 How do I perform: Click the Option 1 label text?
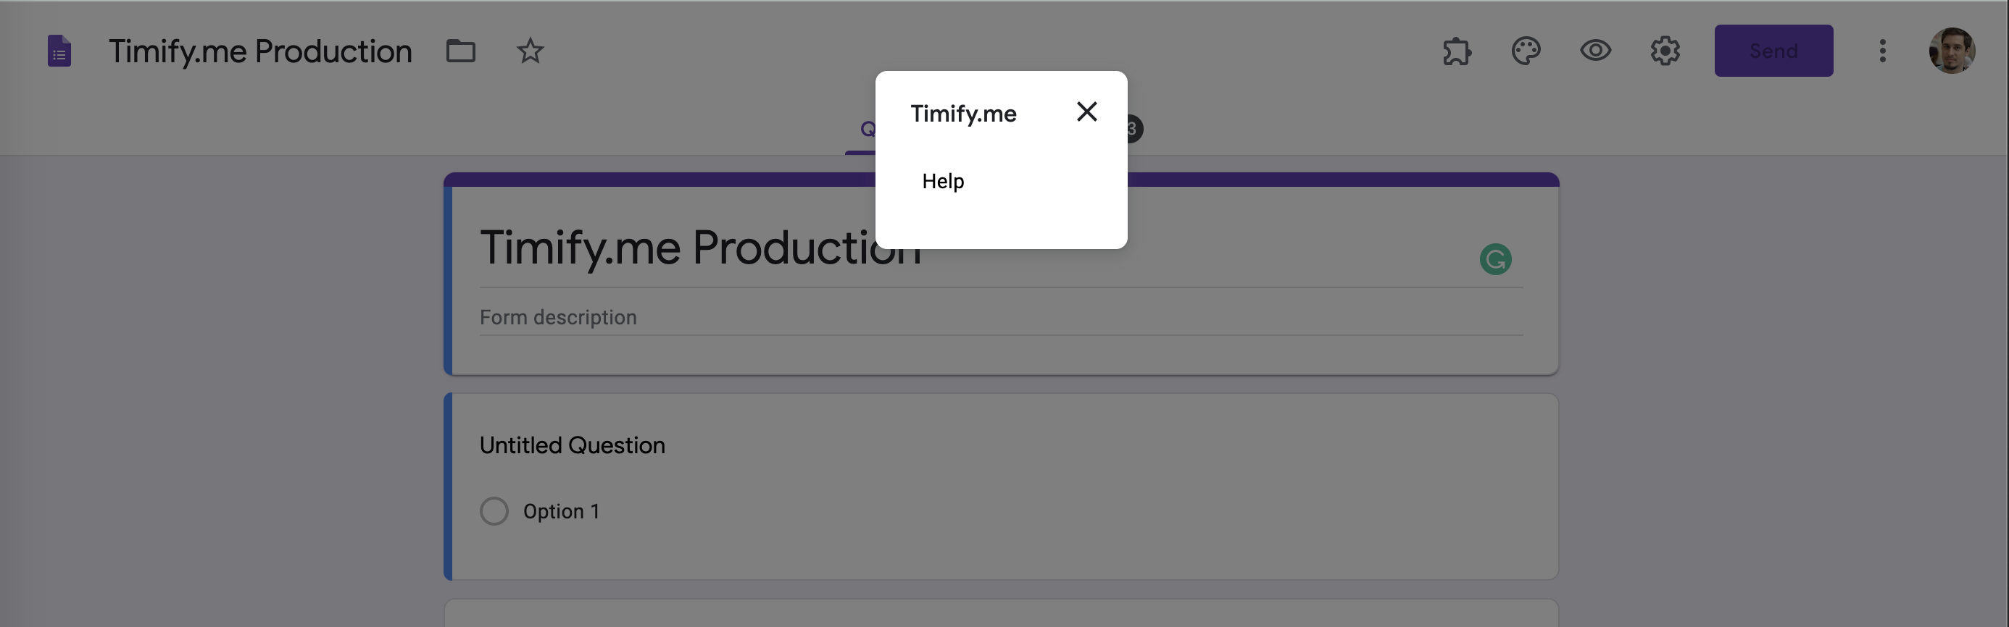tap(561, 512)
